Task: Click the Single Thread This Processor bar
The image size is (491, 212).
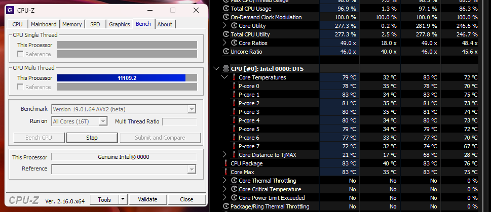Action: click(x=127, y=45)
